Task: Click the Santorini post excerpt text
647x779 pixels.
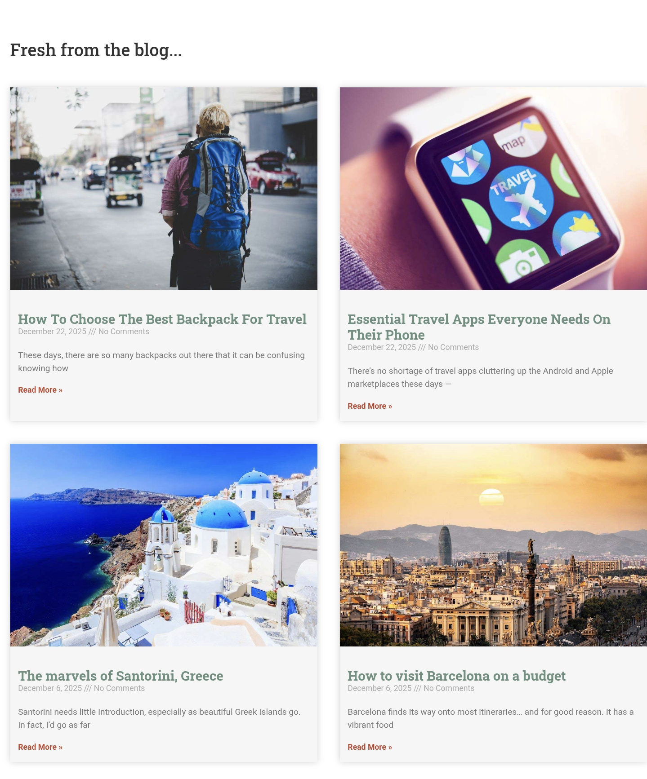Action: [159, 718]
